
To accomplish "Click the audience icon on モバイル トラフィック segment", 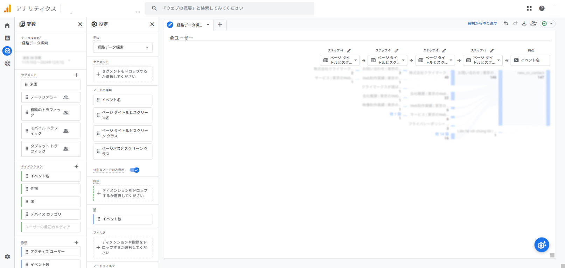I will tap(66, 131).
